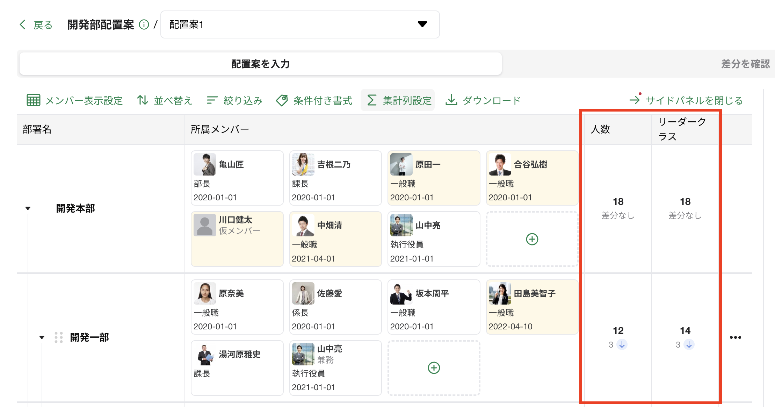Click 亀山匠 member card photo
The width and height of the screenshot is (775, 407).
coord(205,164)
